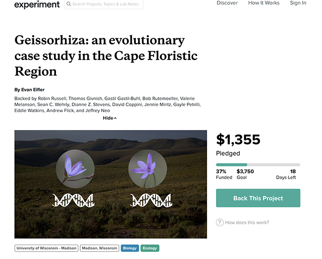The height and width of the screenshot is (259, 322).
Task: Open the Madison, Wisconsin location tag
Action: tap(100, 248)
